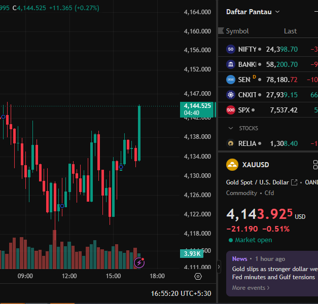Click the 15:00 time axis label
Screen dimensions: 318x304
coord(114,276)
